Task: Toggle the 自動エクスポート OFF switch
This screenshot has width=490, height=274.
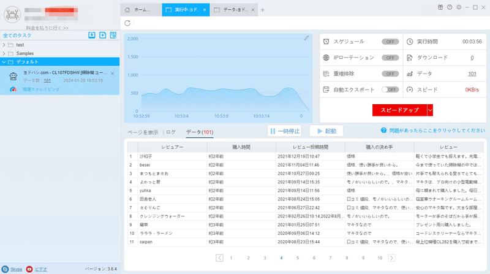Action: coord(390,89)
